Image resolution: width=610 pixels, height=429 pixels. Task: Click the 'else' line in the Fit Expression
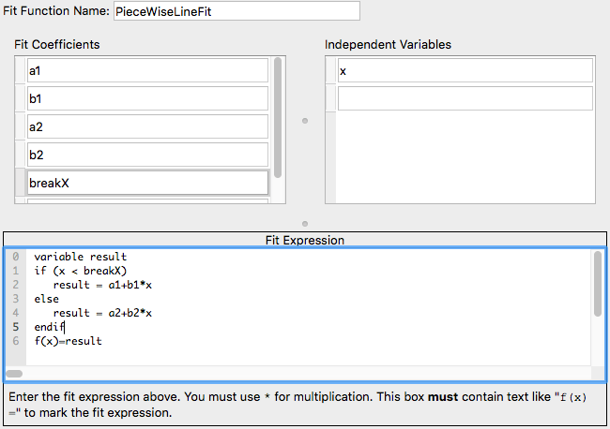click(46, 299)
